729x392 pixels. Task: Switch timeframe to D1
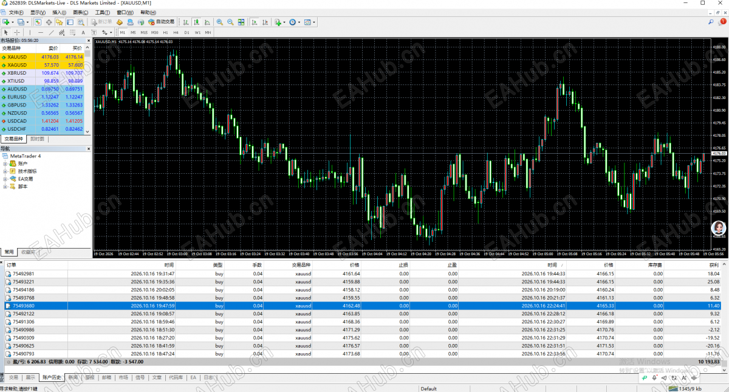click(x=187, y=32)
